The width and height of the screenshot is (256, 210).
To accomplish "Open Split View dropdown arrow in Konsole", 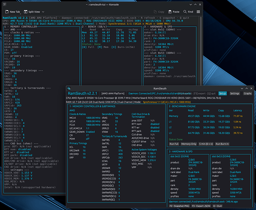I will point(43,12).
